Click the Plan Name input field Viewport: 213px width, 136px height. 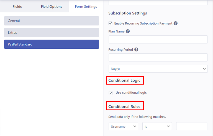pyautogui.click(x=158, y=40)
